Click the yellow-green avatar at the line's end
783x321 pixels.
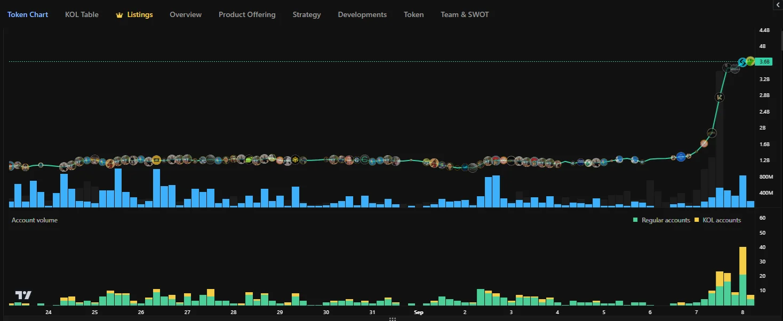pyautogui.click(x=750, y=61)
